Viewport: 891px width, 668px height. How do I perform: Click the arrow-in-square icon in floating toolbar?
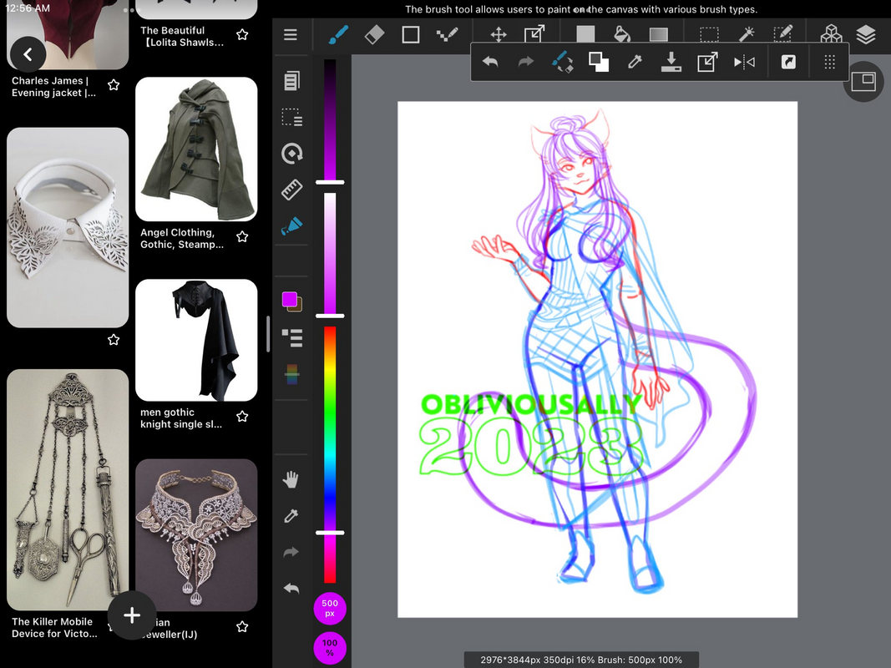point(789,61)
